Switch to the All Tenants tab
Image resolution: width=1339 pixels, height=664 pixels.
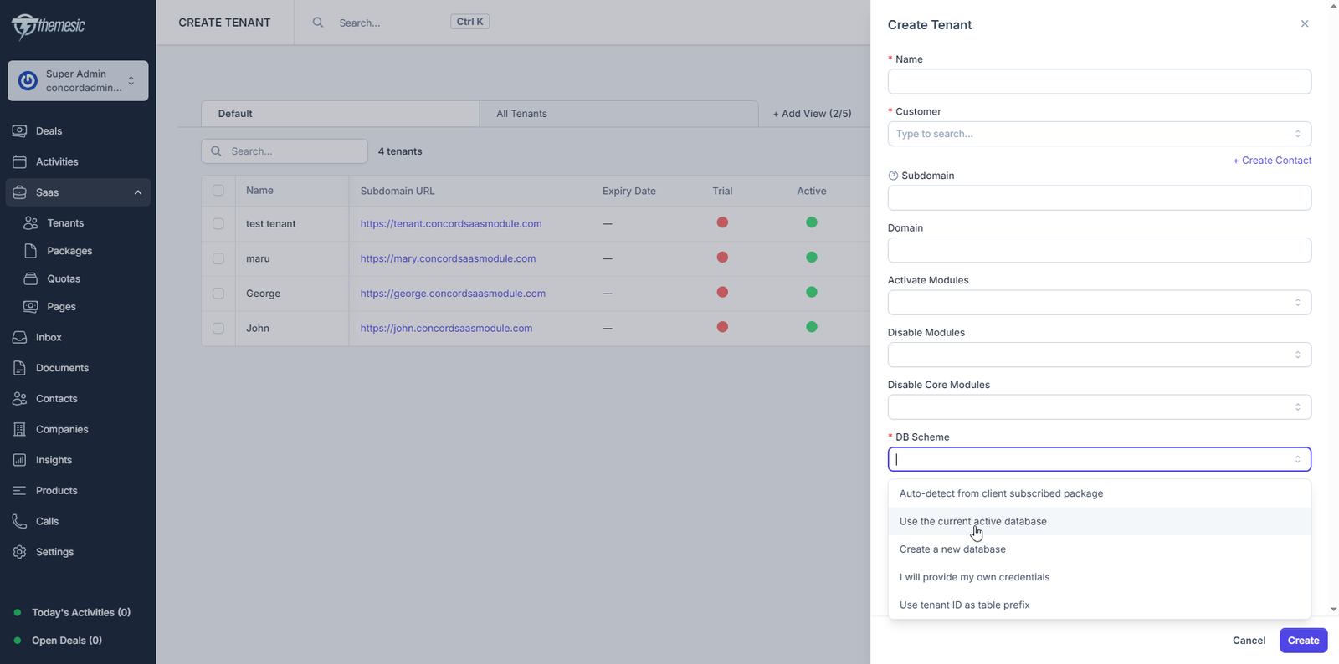[x=521, y=114]
